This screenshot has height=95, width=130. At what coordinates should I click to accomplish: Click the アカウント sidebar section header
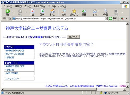[x=19, y=47]
